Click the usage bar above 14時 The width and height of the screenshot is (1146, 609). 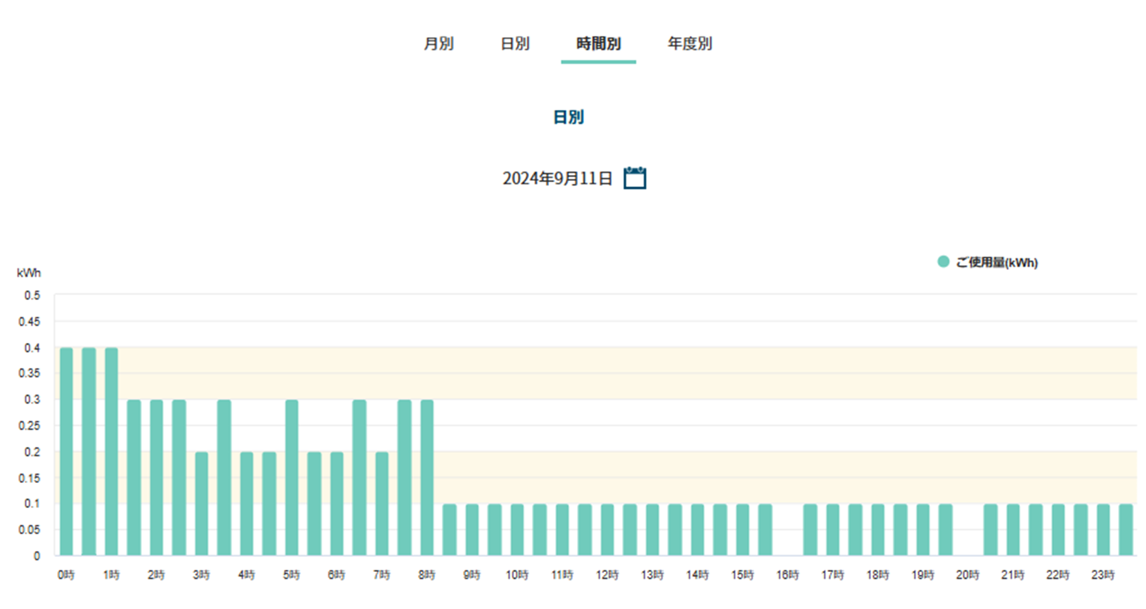coord(697,530)
